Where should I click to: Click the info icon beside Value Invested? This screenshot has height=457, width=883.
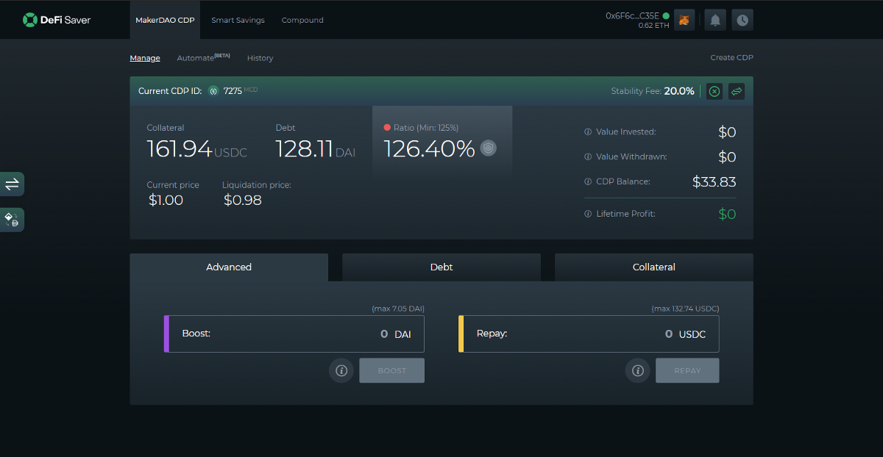point(588,132)
